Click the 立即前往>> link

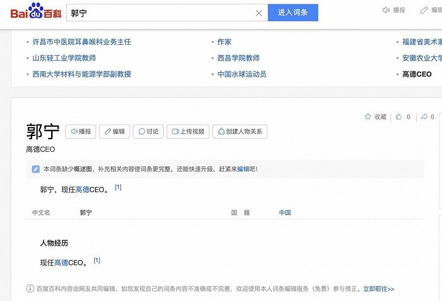(379, 289)
